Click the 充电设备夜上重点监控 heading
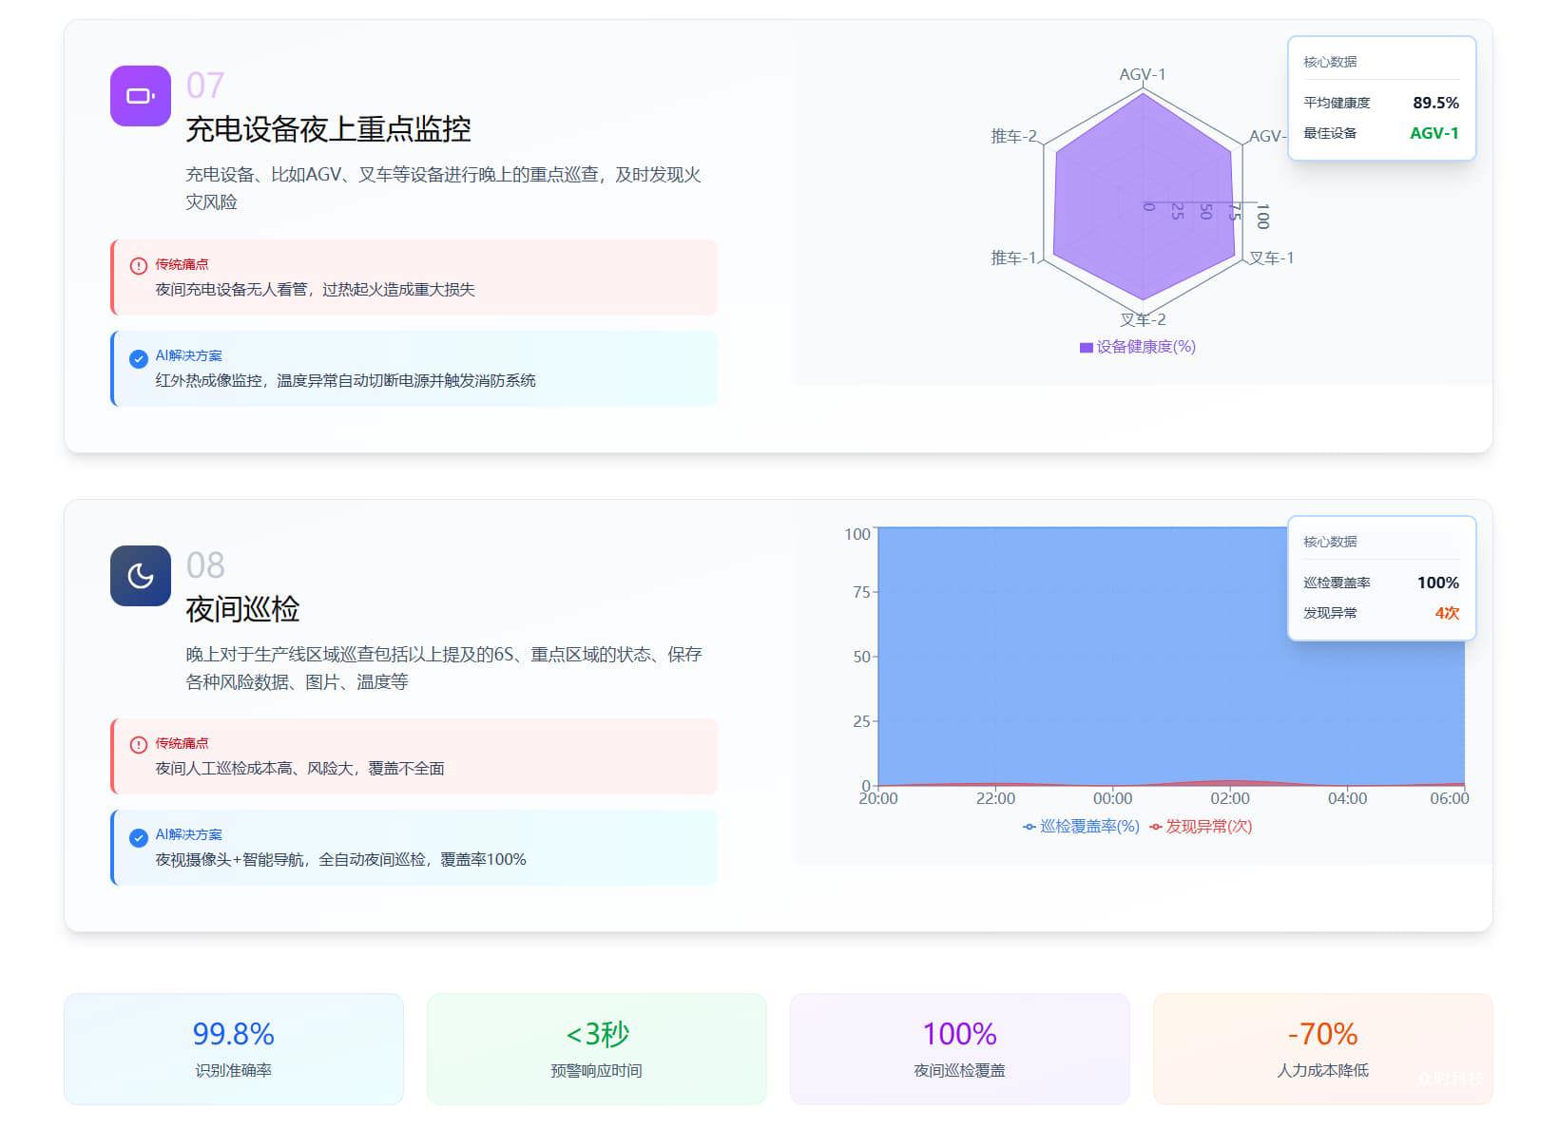 328,129
